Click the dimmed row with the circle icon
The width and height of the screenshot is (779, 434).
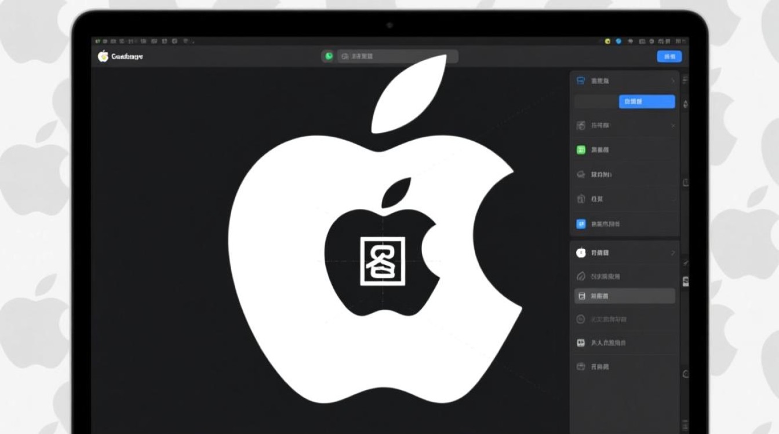[625, 319]
